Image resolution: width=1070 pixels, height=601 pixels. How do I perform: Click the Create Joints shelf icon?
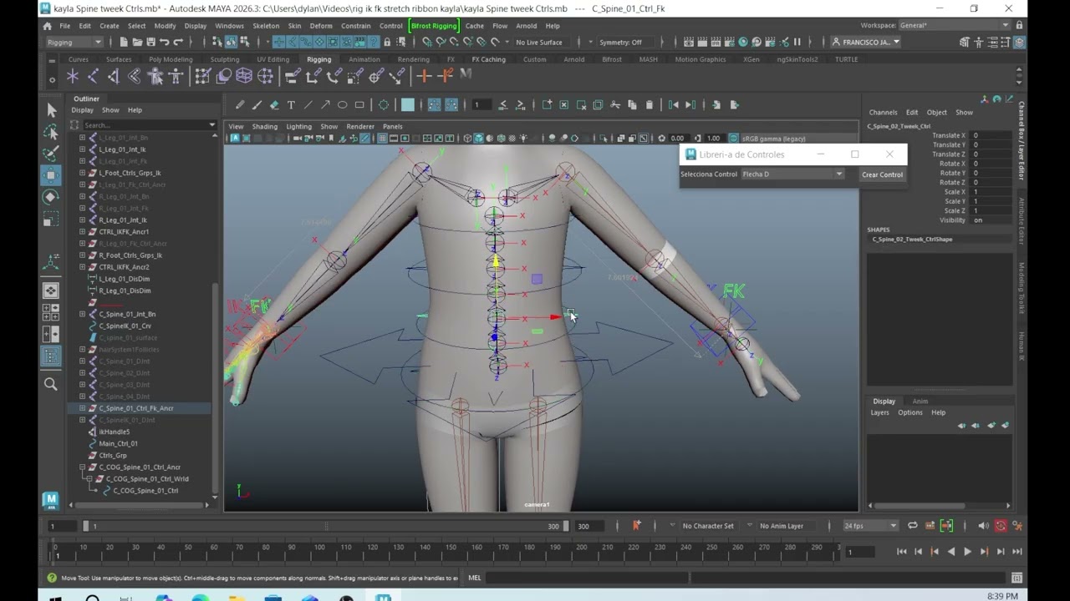pyautogui.click(x=93, y=77)
